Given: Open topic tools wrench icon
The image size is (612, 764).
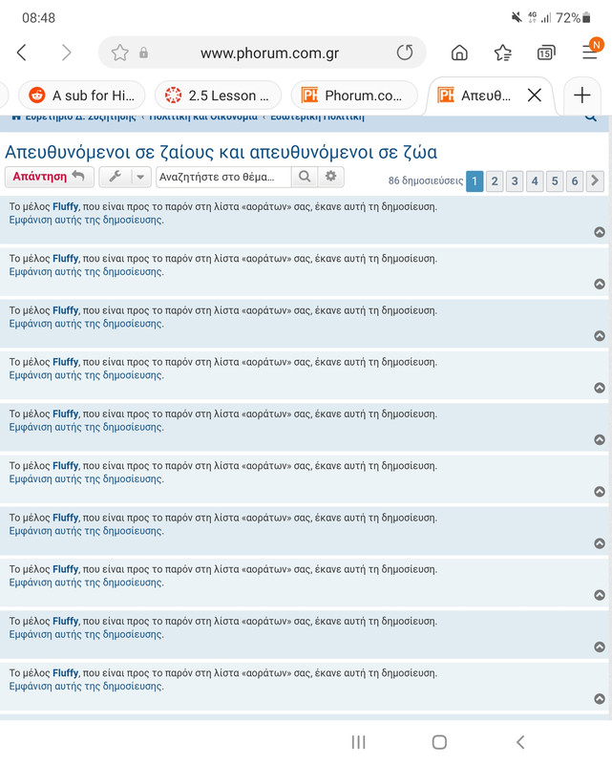Looking at the screenshot, I should click(116, 177).
